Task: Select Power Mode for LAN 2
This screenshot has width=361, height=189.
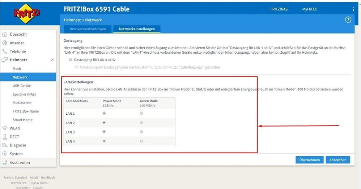Action: [104, 122]
